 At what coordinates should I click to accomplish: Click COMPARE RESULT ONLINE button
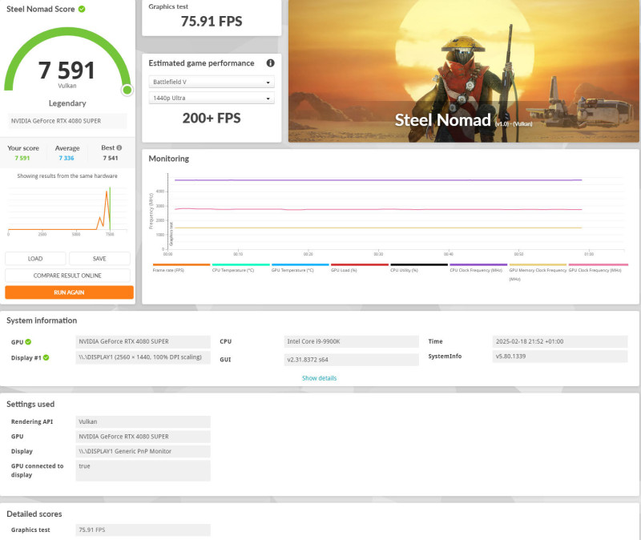coord(67,276)
